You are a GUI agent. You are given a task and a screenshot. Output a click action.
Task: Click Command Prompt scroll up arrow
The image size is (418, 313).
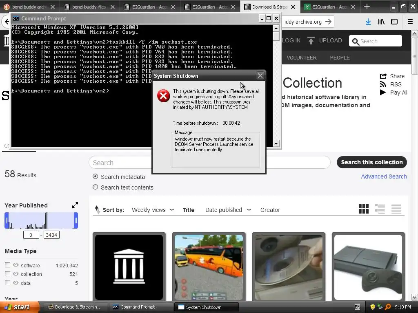[276, 28]
